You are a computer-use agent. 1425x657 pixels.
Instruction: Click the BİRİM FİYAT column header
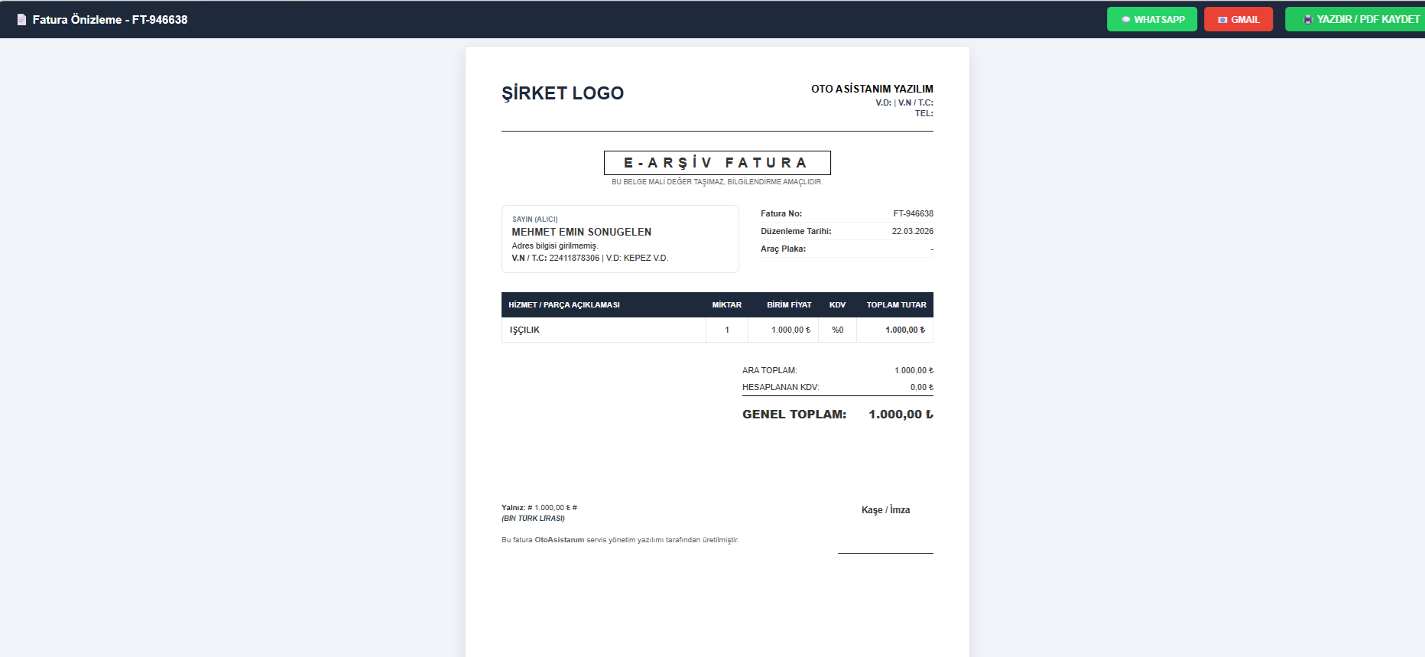tap(789, 305)
